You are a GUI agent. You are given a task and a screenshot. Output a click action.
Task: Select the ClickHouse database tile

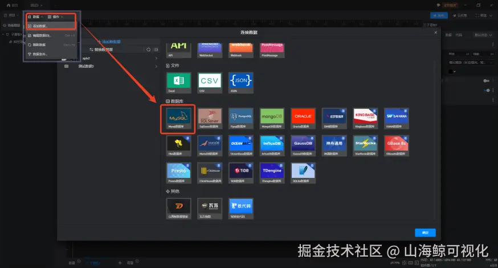tap(210, 173)
